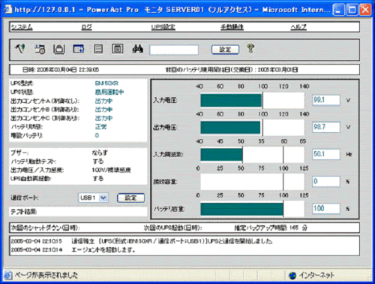Click the ブザー setting value ならす
375x284 pixels.
[100, 153]
